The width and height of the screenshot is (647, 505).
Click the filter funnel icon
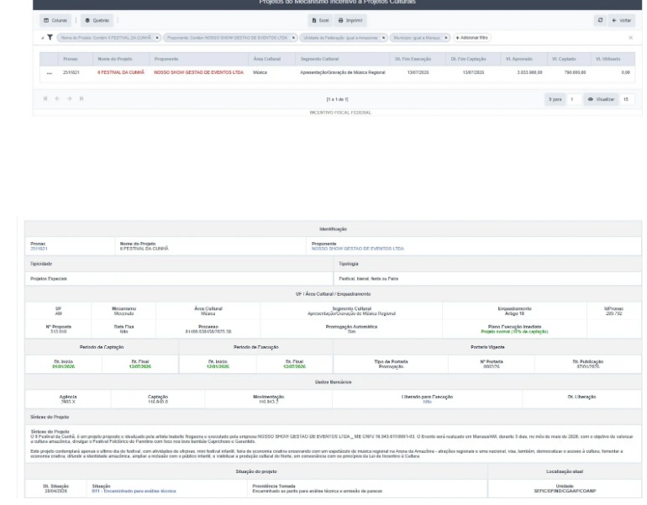tap(50, 38)
